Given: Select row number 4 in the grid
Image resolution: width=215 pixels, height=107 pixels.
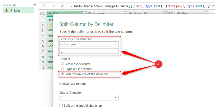Looking at the screenshot, I should [x=43, y=36].
